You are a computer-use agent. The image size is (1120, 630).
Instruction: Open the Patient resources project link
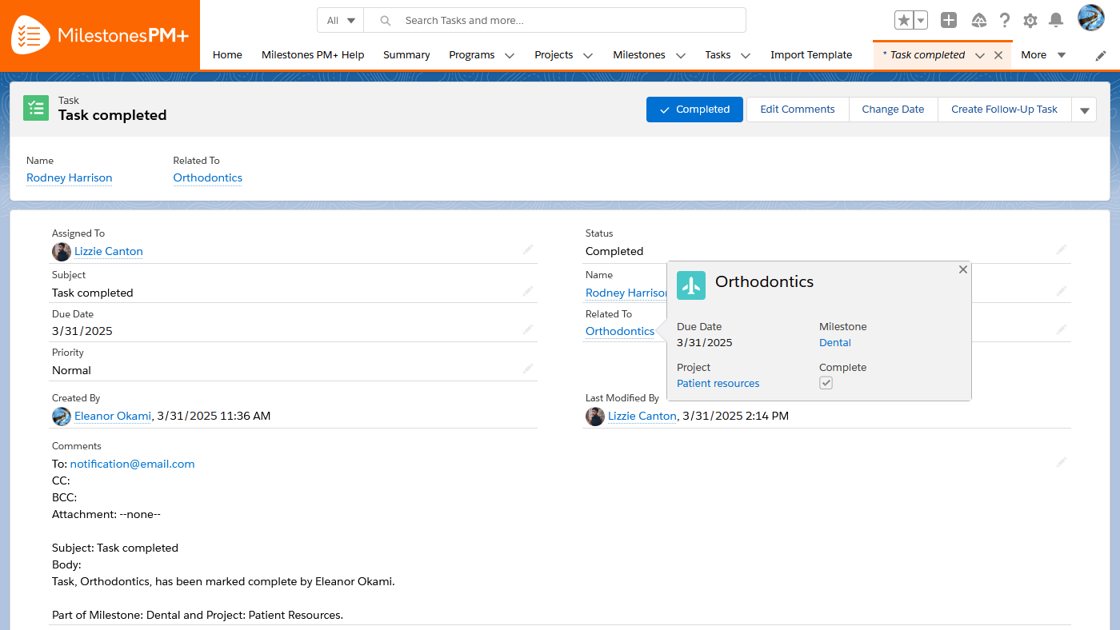tap(718, 384)
